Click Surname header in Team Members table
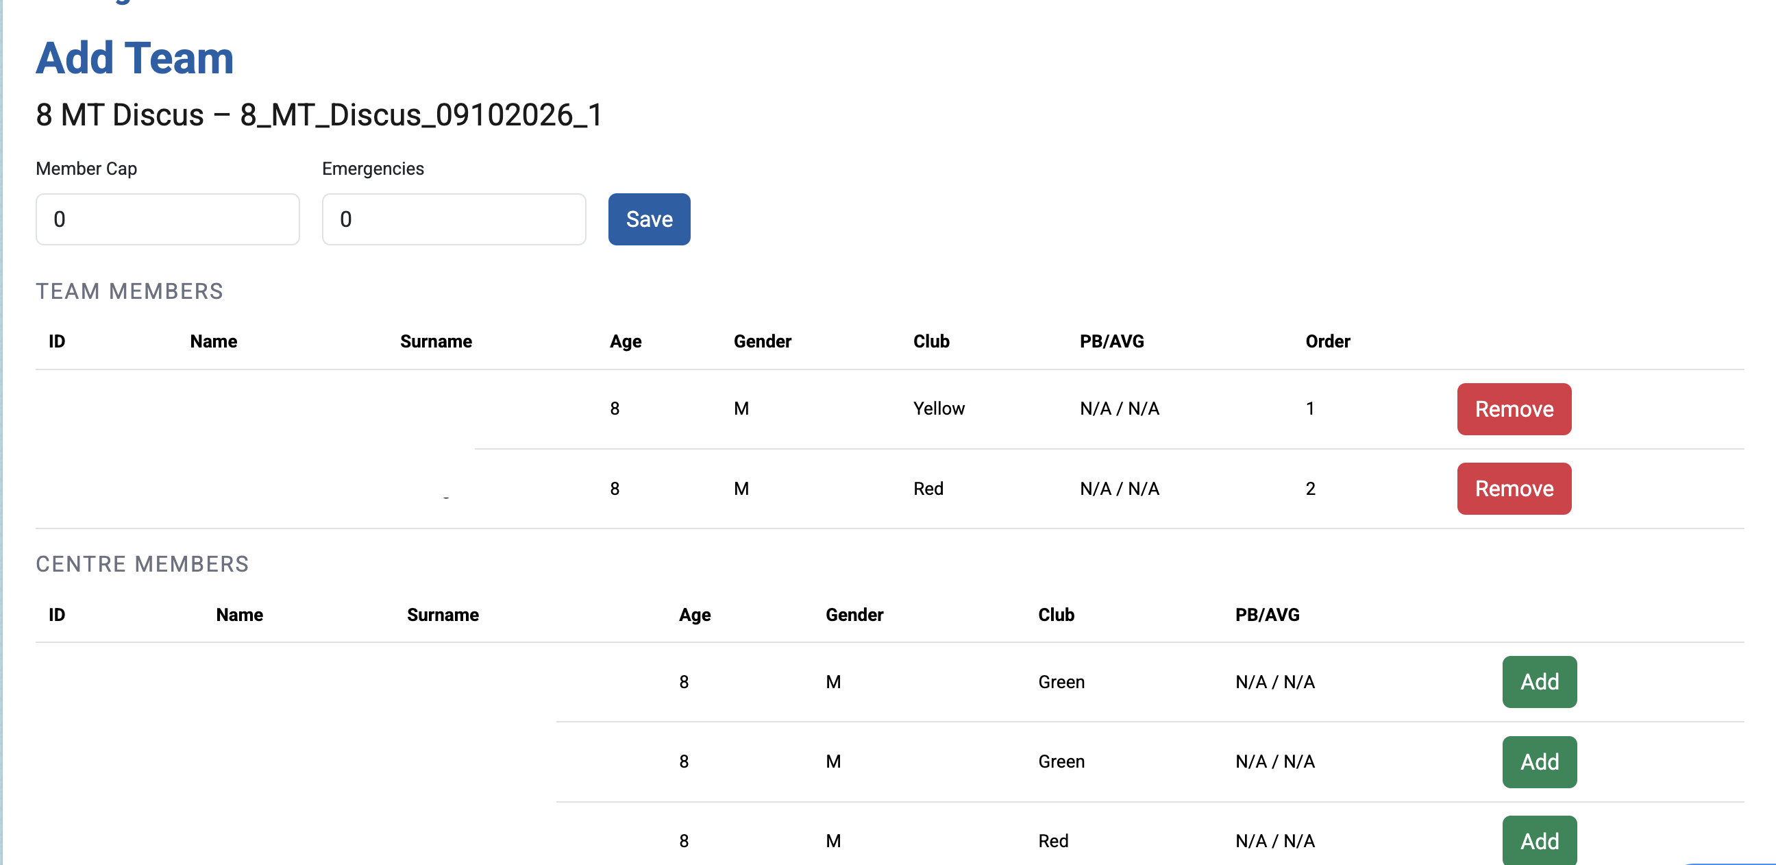Viewport: 1776px width, 865px height. (x=436, y=341)
